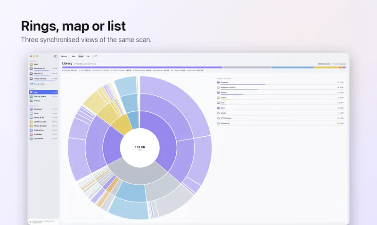Click the Scan a Folder icon
Screen dimensions: 377x225
(x=31, y=84)
